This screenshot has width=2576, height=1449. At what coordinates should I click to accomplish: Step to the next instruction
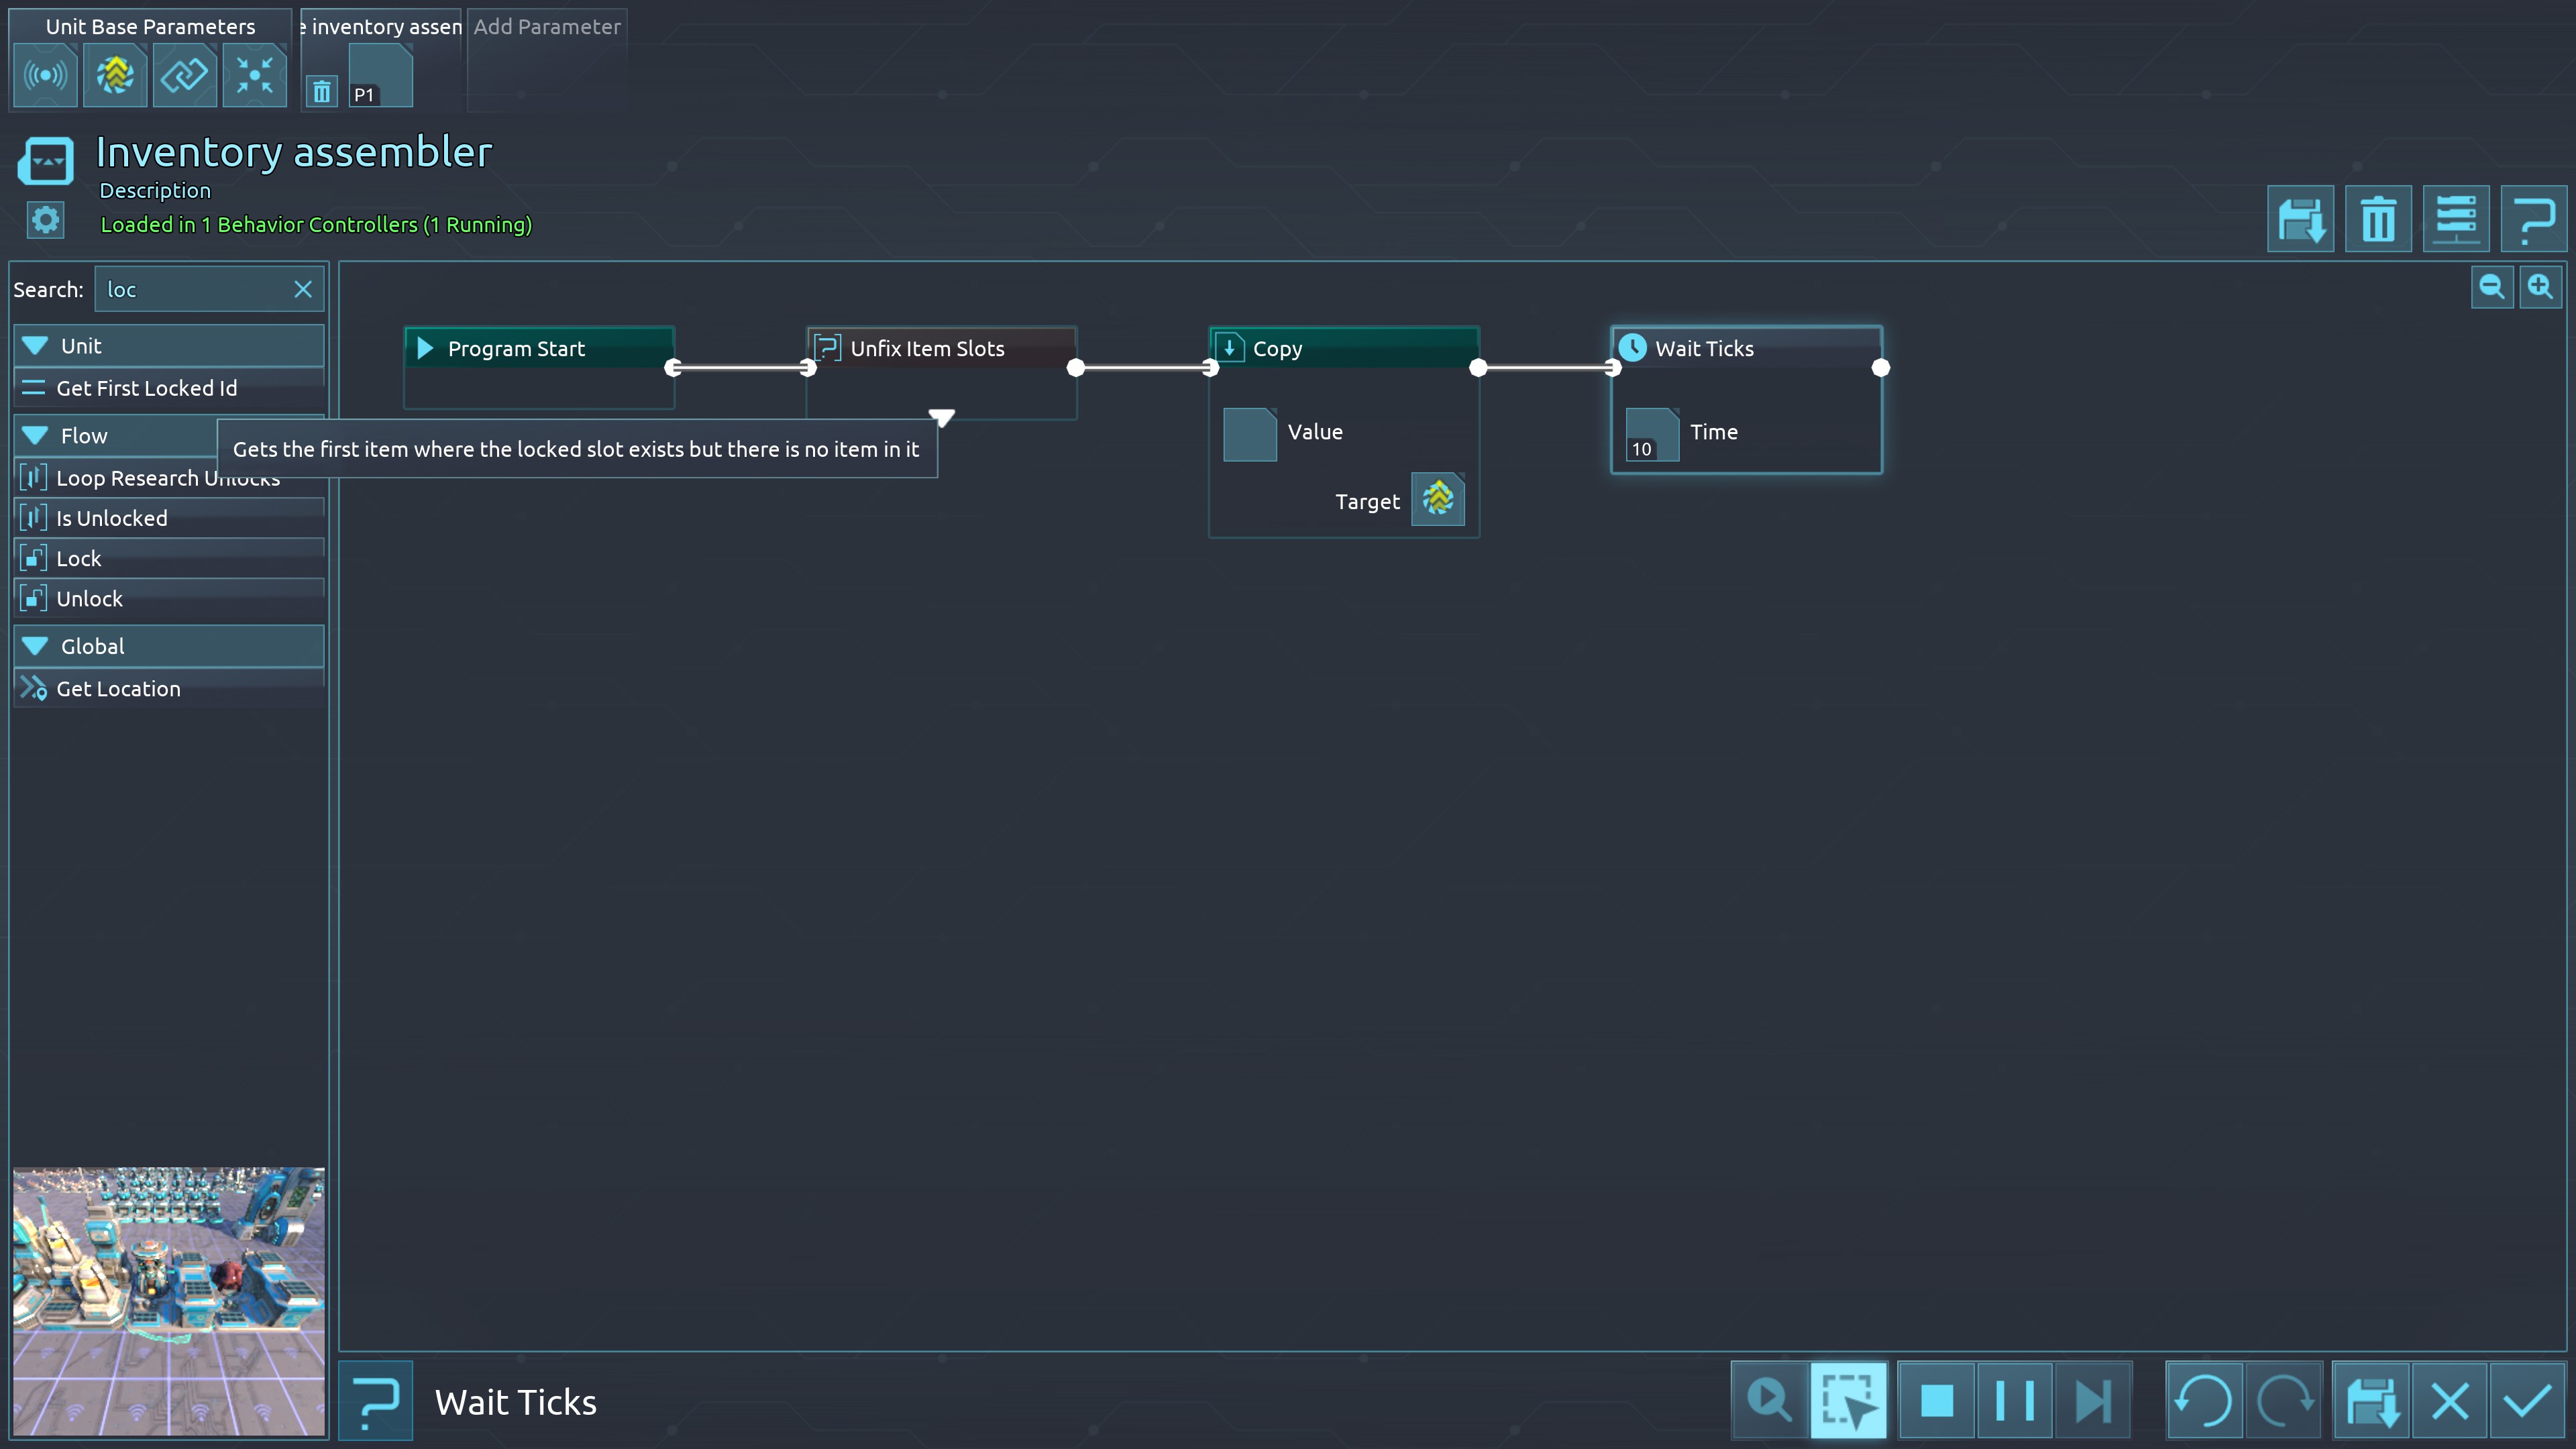pyautogui.click(x=2093, y=1400)
